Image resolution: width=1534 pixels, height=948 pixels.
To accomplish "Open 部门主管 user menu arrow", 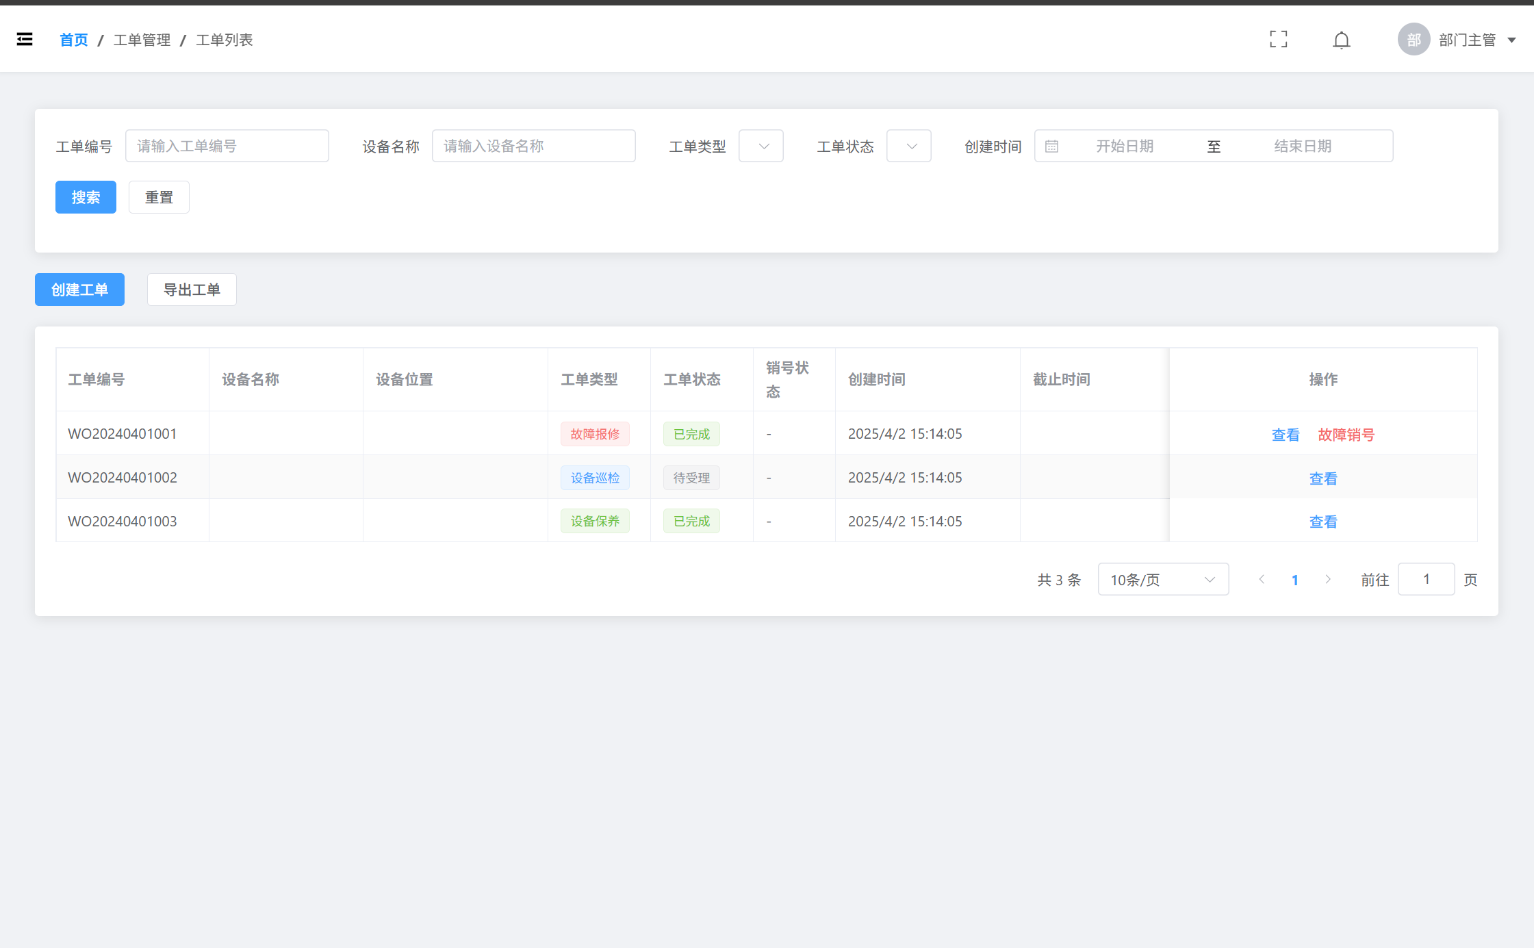I will 1511,40.
